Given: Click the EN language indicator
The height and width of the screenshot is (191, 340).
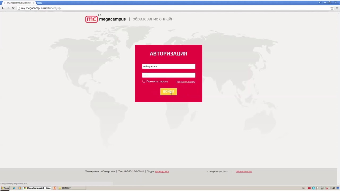Looking at the screenshot, I should point(304,188).
